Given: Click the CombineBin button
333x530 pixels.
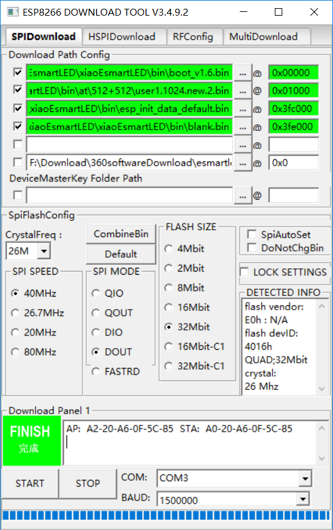Looking at the screenshot, I should [x=121, y=234].
